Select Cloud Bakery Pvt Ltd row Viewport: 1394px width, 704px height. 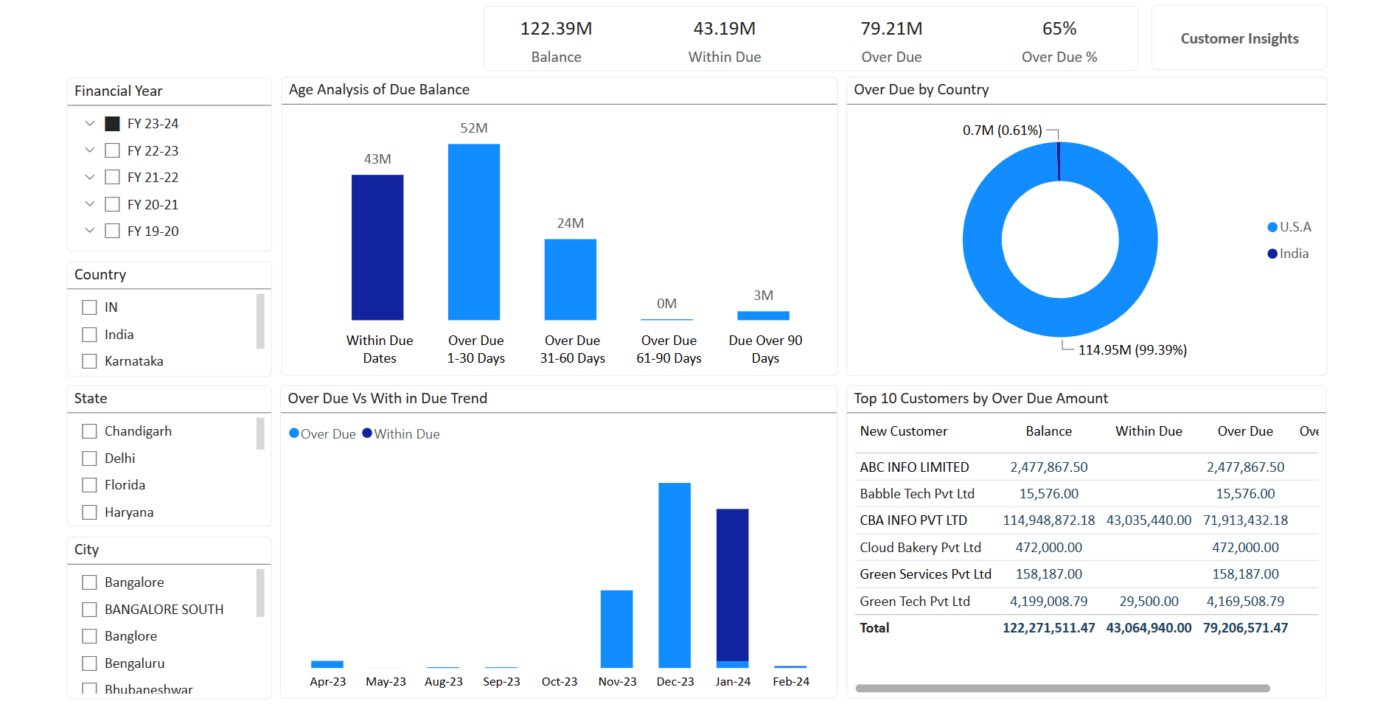1088,548
